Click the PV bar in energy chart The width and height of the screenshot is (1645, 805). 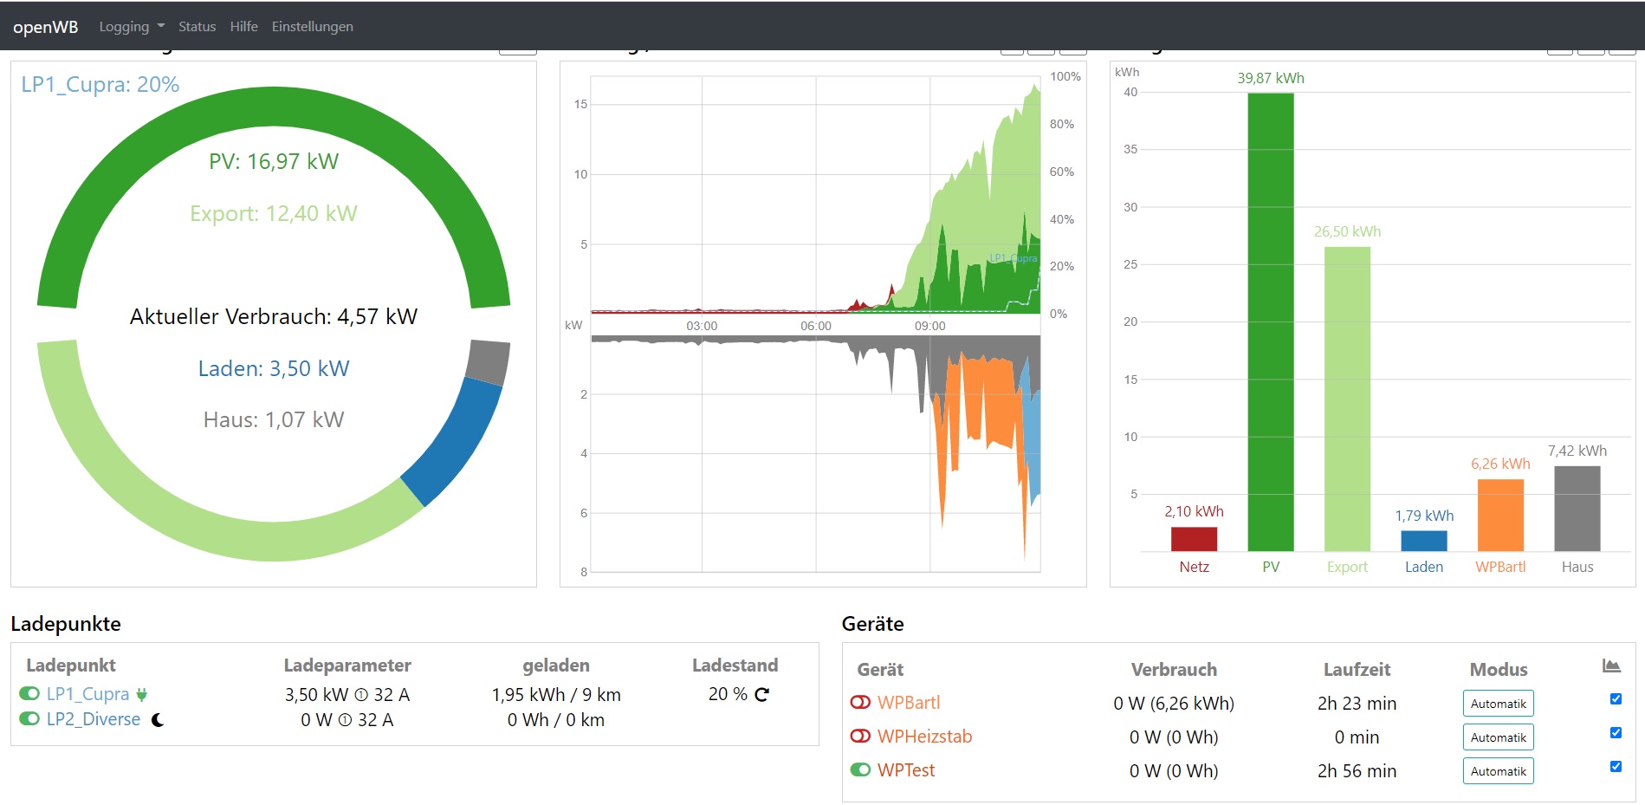pos(1270,321)
